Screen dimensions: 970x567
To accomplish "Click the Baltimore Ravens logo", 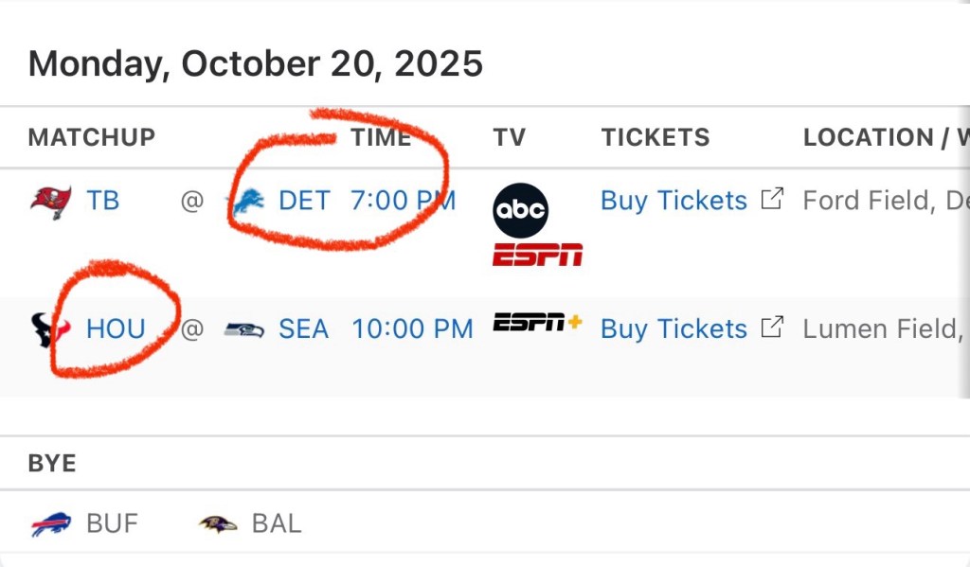I will 218,523.
